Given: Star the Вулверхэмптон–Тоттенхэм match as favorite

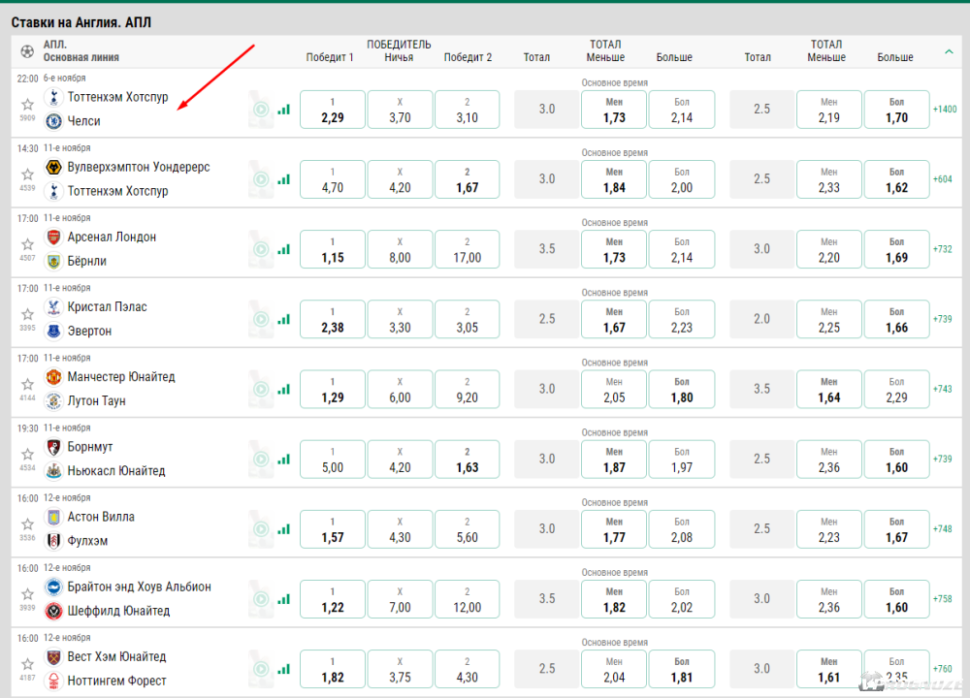Looking at the screenshot, I should (x=27, y=174).
